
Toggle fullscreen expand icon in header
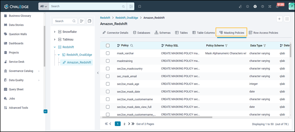[x=270, y=6]
